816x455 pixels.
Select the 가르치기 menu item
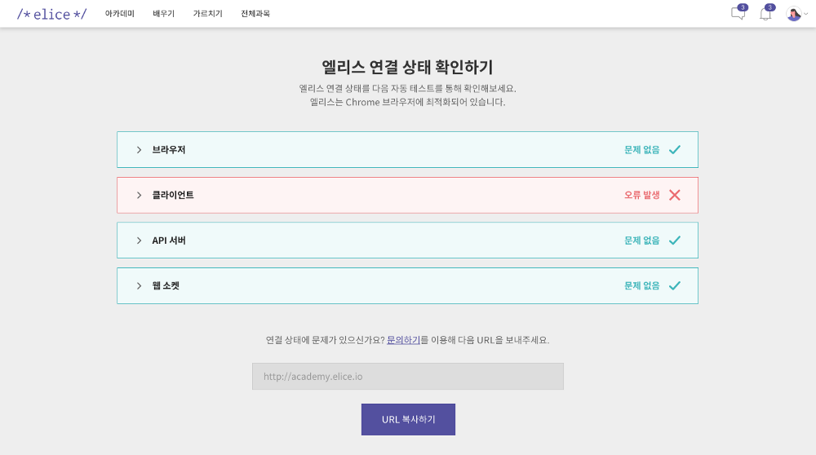pyautogui.click(x=208, y=14)
